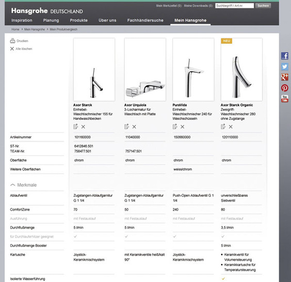Open Axor Urquiola product image
Image resolution: width=291 pixels, height=282 pixels.
click(145, 70)
